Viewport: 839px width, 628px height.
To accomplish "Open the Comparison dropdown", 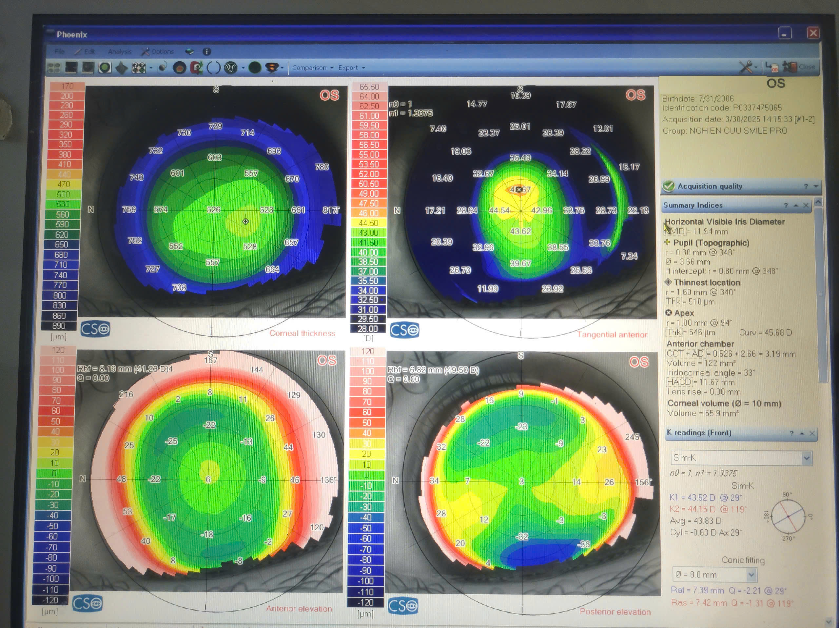I will point(313,68).
